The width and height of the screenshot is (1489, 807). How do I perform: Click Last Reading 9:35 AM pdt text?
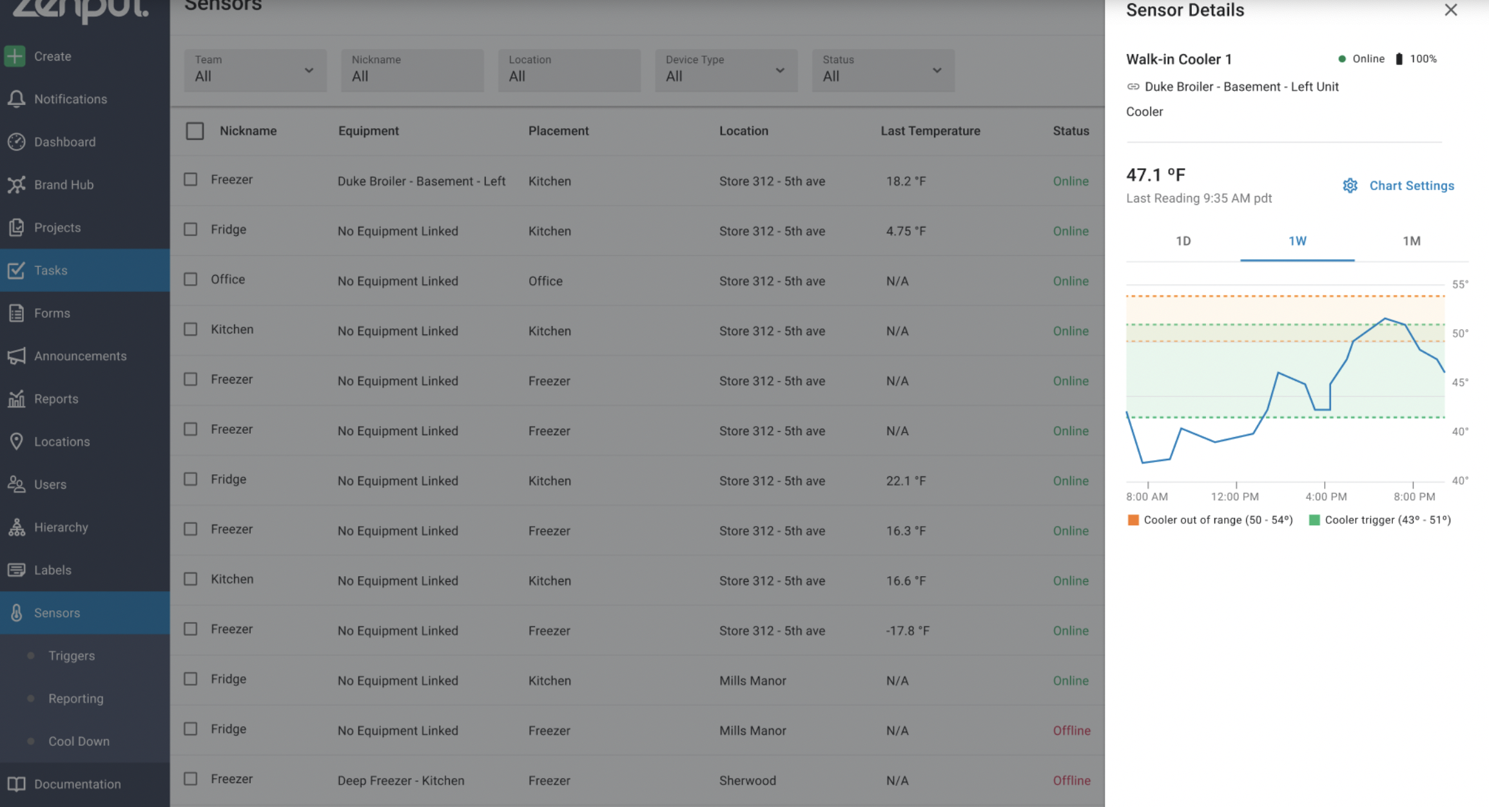click(1199, 199)
